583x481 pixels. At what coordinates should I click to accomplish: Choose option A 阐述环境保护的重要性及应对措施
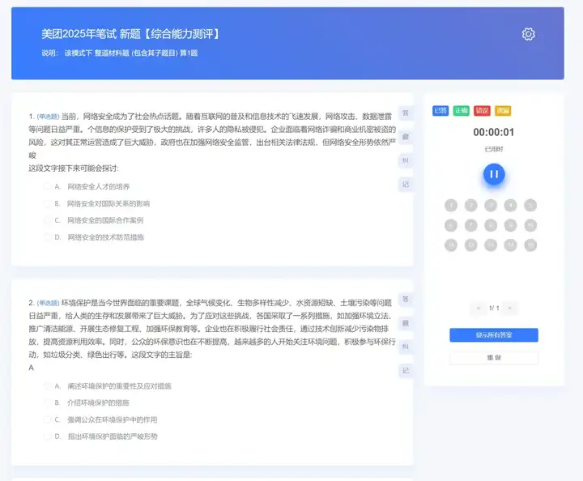click(108, 386)
